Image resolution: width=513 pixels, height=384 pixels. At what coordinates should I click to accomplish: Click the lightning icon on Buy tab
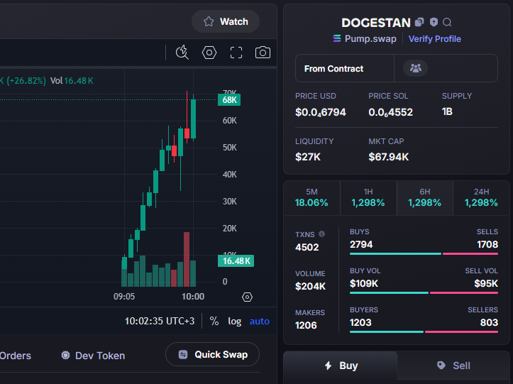tap(328, 366)
